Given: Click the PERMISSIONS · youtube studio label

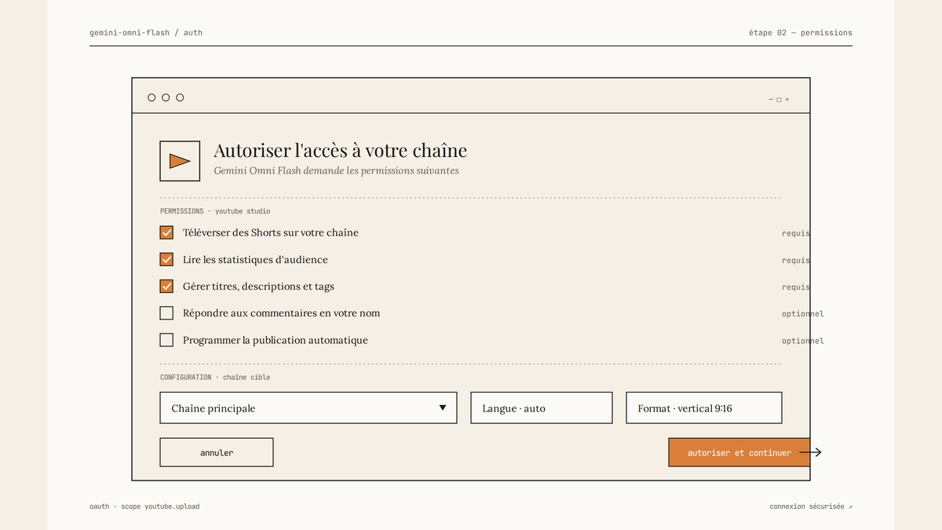Looking at the screenshot, I should click(x=215, y=211).
